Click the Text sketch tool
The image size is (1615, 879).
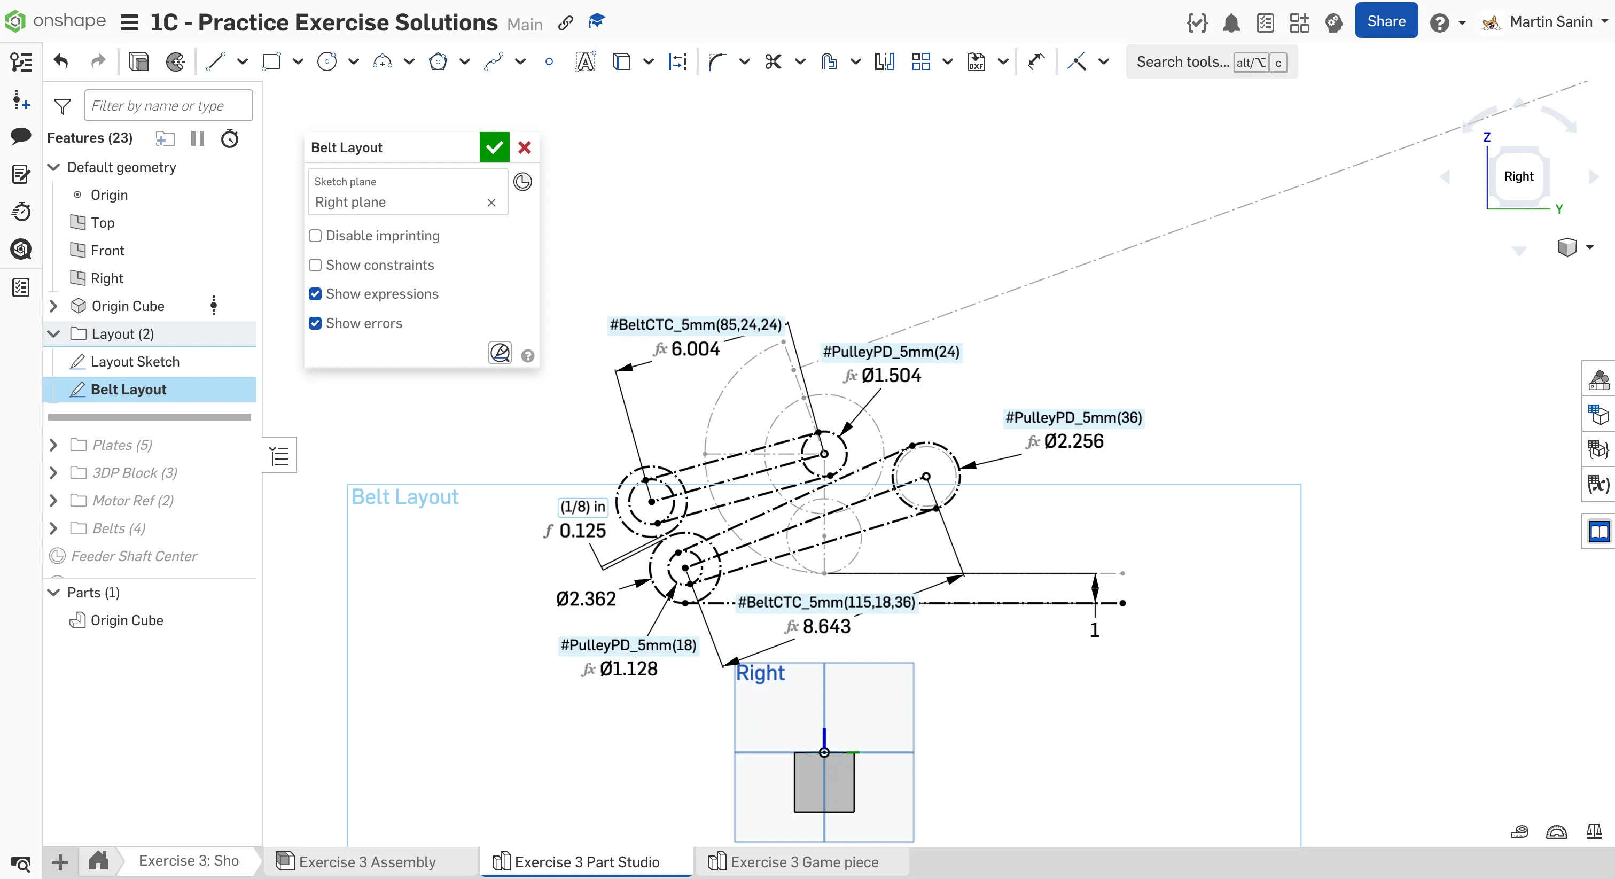584,61
